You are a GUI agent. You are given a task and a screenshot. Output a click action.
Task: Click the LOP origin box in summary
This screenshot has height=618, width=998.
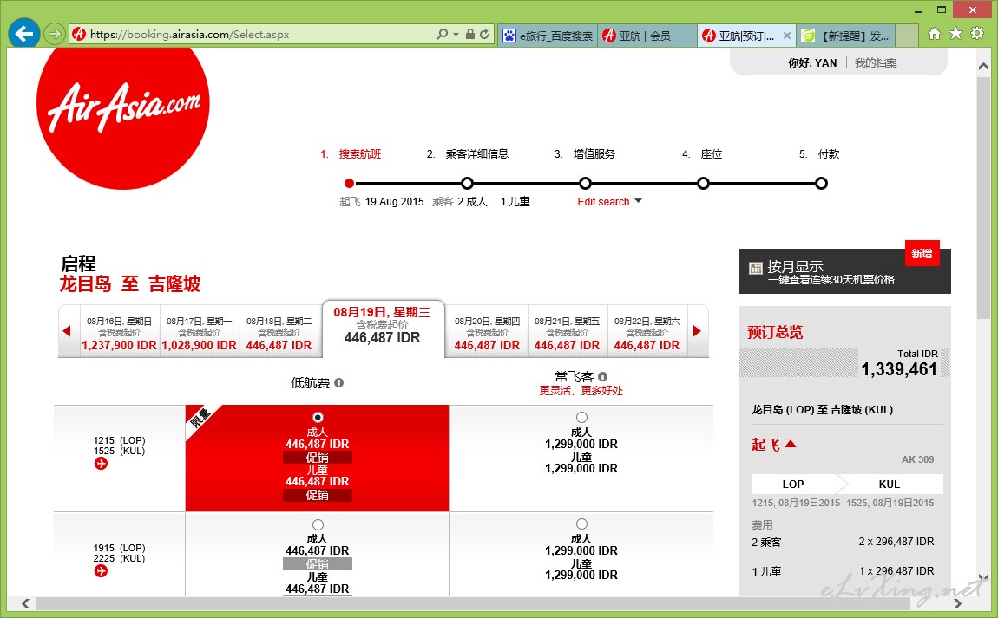coord(793,484)
